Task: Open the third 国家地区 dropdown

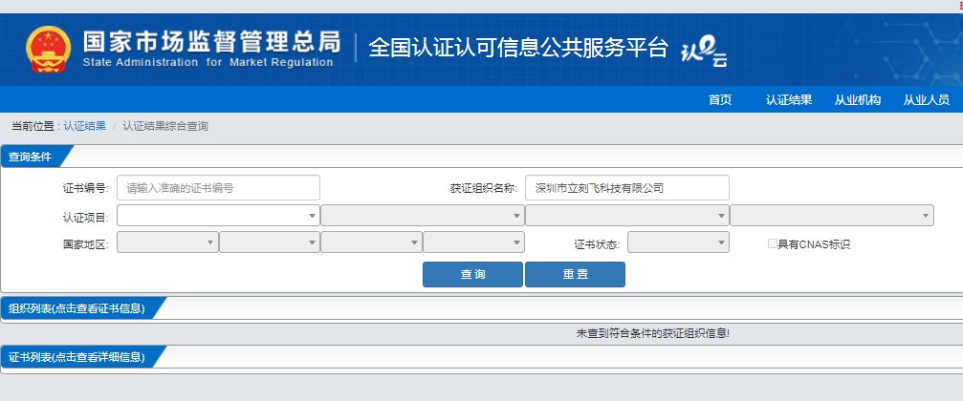Action: [x=372, y=243]
